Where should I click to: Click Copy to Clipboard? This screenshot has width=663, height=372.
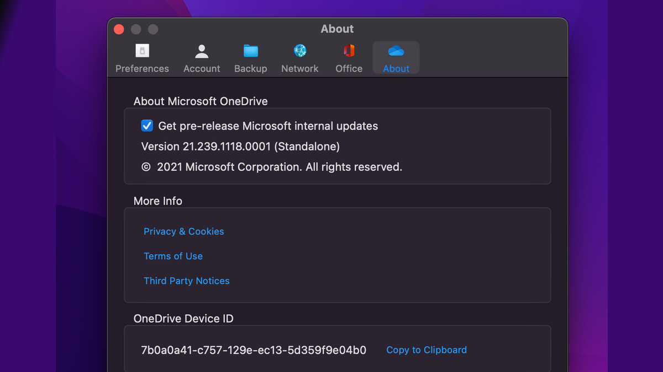pos(427,350)
